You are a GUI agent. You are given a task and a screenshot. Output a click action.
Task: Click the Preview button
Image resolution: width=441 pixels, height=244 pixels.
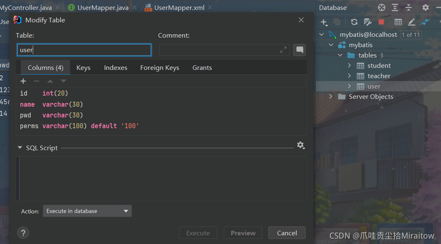(243, 233)
